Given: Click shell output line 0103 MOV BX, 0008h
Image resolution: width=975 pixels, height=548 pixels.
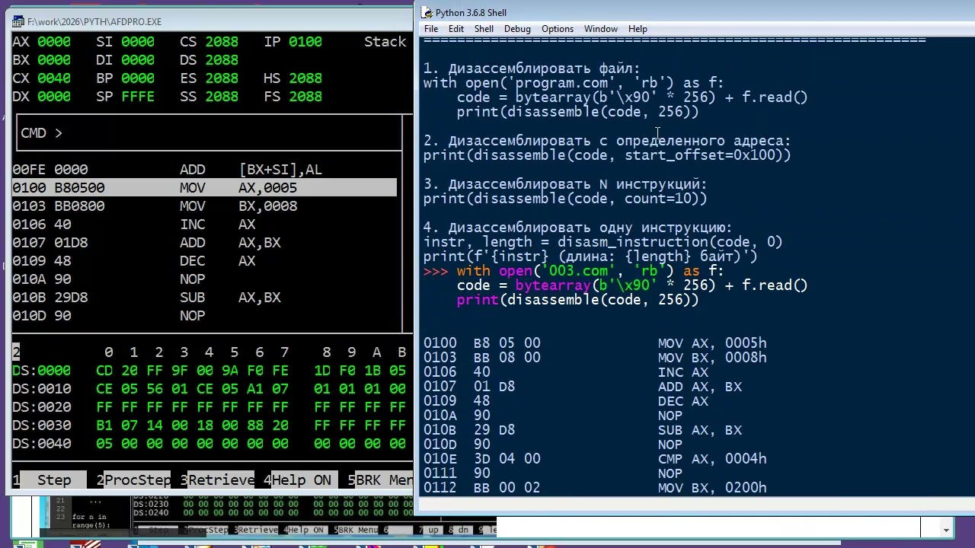Looking at the screenshot, I should (x=595, y=358).
